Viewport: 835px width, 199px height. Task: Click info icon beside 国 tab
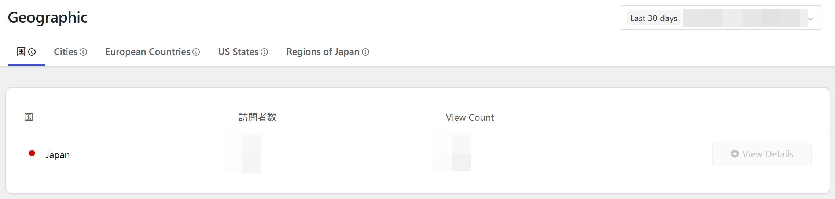pos(32,52)
